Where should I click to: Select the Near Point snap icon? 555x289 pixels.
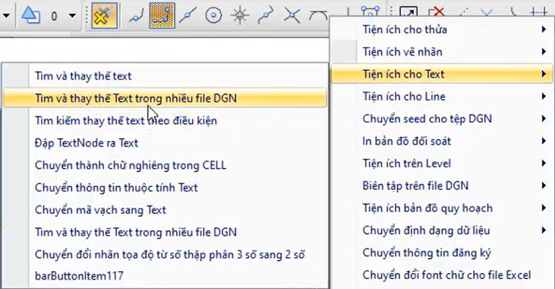pos(136,16)
